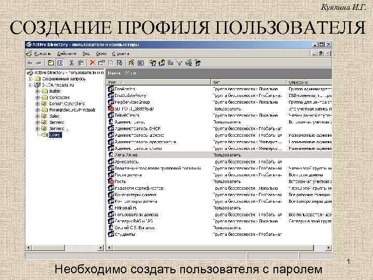
Task: Open the Консоль menu
Action: click(42, 54)
